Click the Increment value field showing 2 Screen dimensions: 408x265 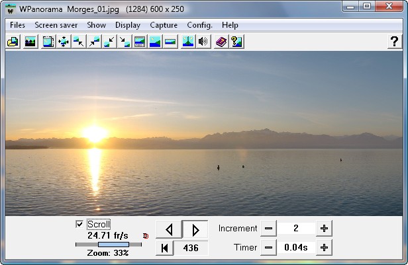296,229
